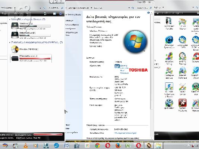This screenshot has width=199, height=149.
Task: Launch the System Mechanic shortcut
Action: click(183, 105)
